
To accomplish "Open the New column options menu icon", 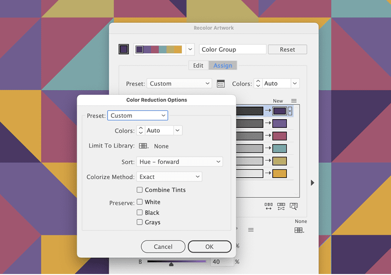I will 294,101.
